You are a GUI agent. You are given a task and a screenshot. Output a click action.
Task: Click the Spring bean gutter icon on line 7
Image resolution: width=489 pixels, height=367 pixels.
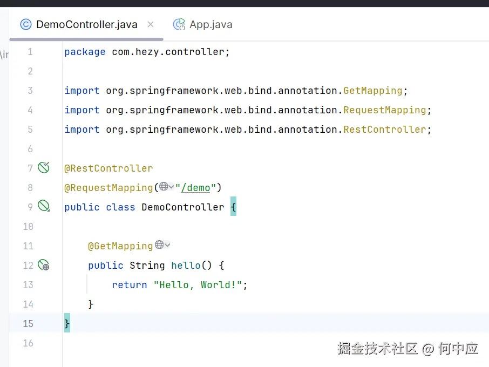[x=44, y=168]
